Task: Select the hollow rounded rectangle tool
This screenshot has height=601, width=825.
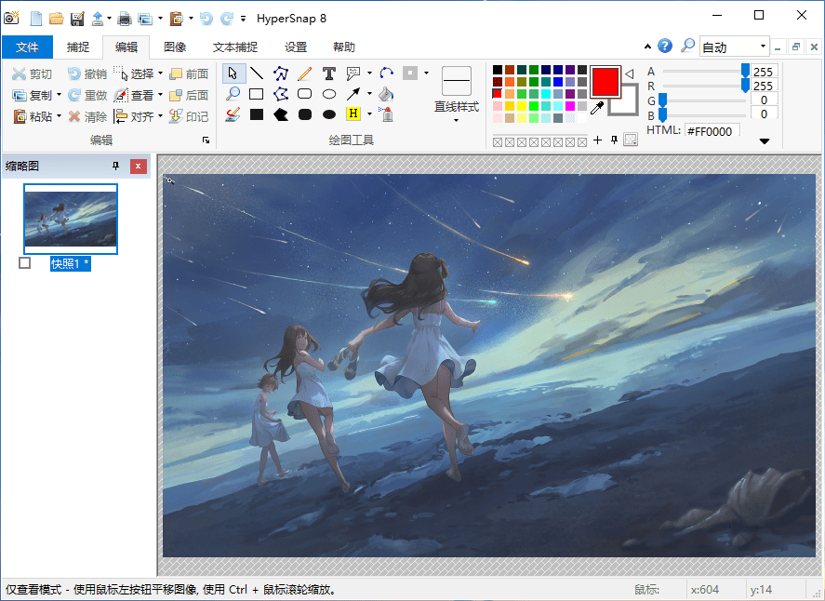Action: click(x=305, y=94)
